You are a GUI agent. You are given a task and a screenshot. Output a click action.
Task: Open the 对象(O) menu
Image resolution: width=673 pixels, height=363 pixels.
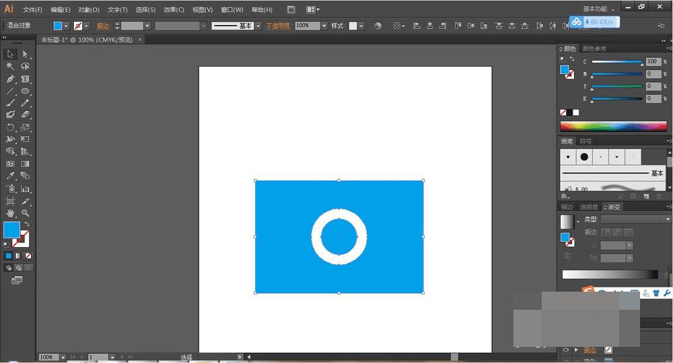[88, 10]
